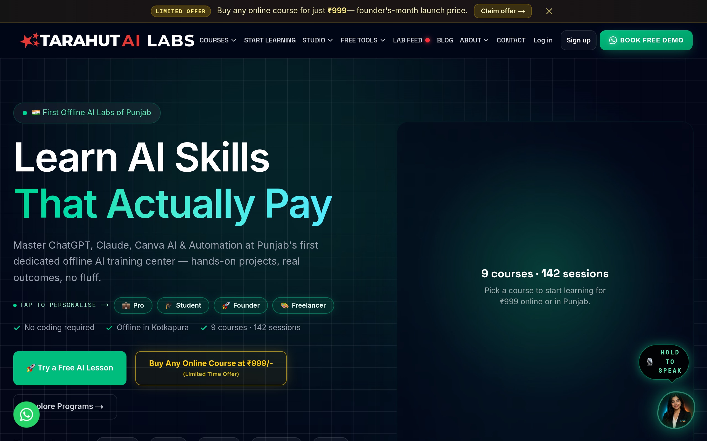Click 'Tap to Personalise' label
This screenshot has width=707, height=441.
tap(58, 305)
